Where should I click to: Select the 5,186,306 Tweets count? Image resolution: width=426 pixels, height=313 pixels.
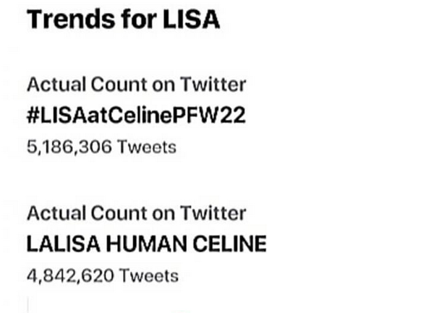pyautogui.click(x=101, y=147)
